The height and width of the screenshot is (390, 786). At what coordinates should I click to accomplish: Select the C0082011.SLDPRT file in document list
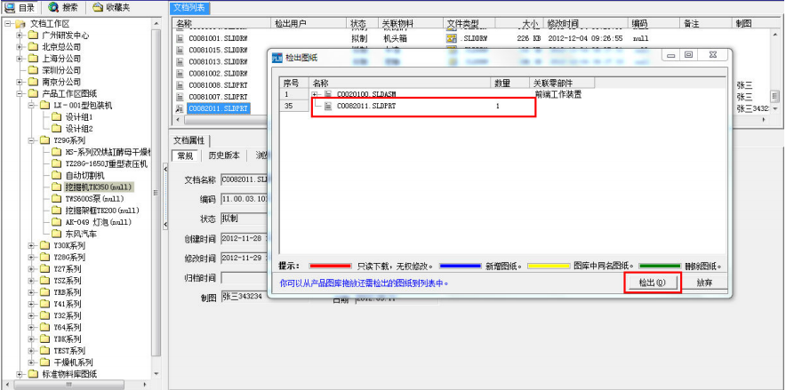pyautogui.click(x=218, y=108)
